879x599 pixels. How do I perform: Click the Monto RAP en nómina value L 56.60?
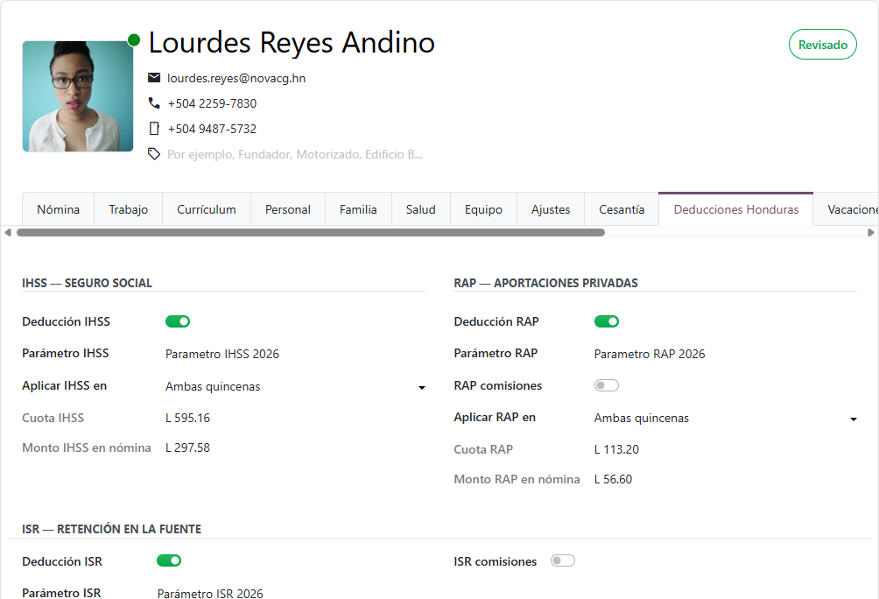(x=613, y=479)
